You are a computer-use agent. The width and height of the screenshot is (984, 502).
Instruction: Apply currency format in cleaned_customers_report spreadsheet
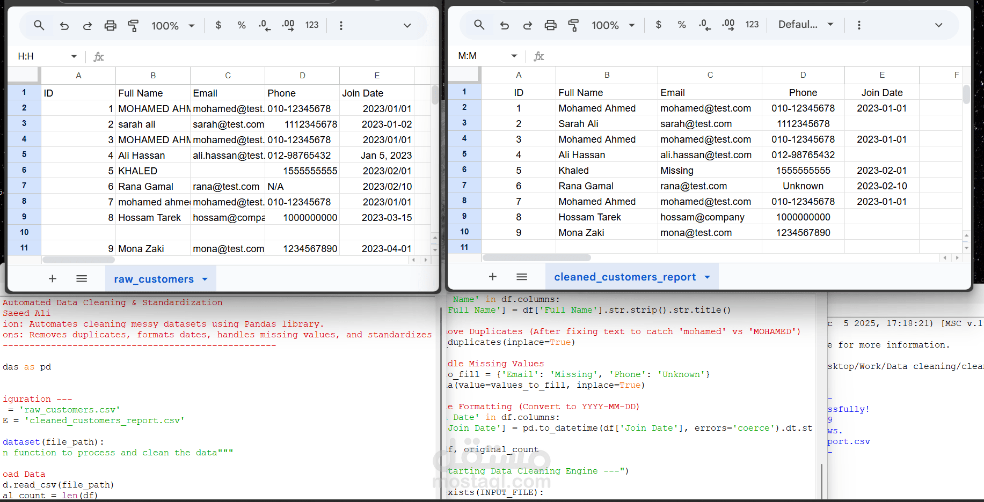coord(659,25)
